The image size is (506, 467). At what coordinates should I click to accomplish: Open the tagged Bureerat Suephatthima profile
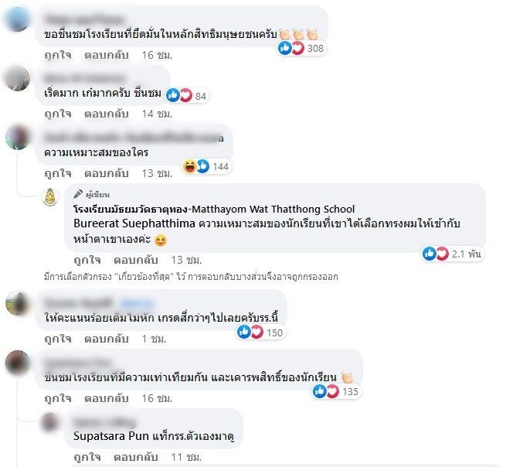(134, 223)
